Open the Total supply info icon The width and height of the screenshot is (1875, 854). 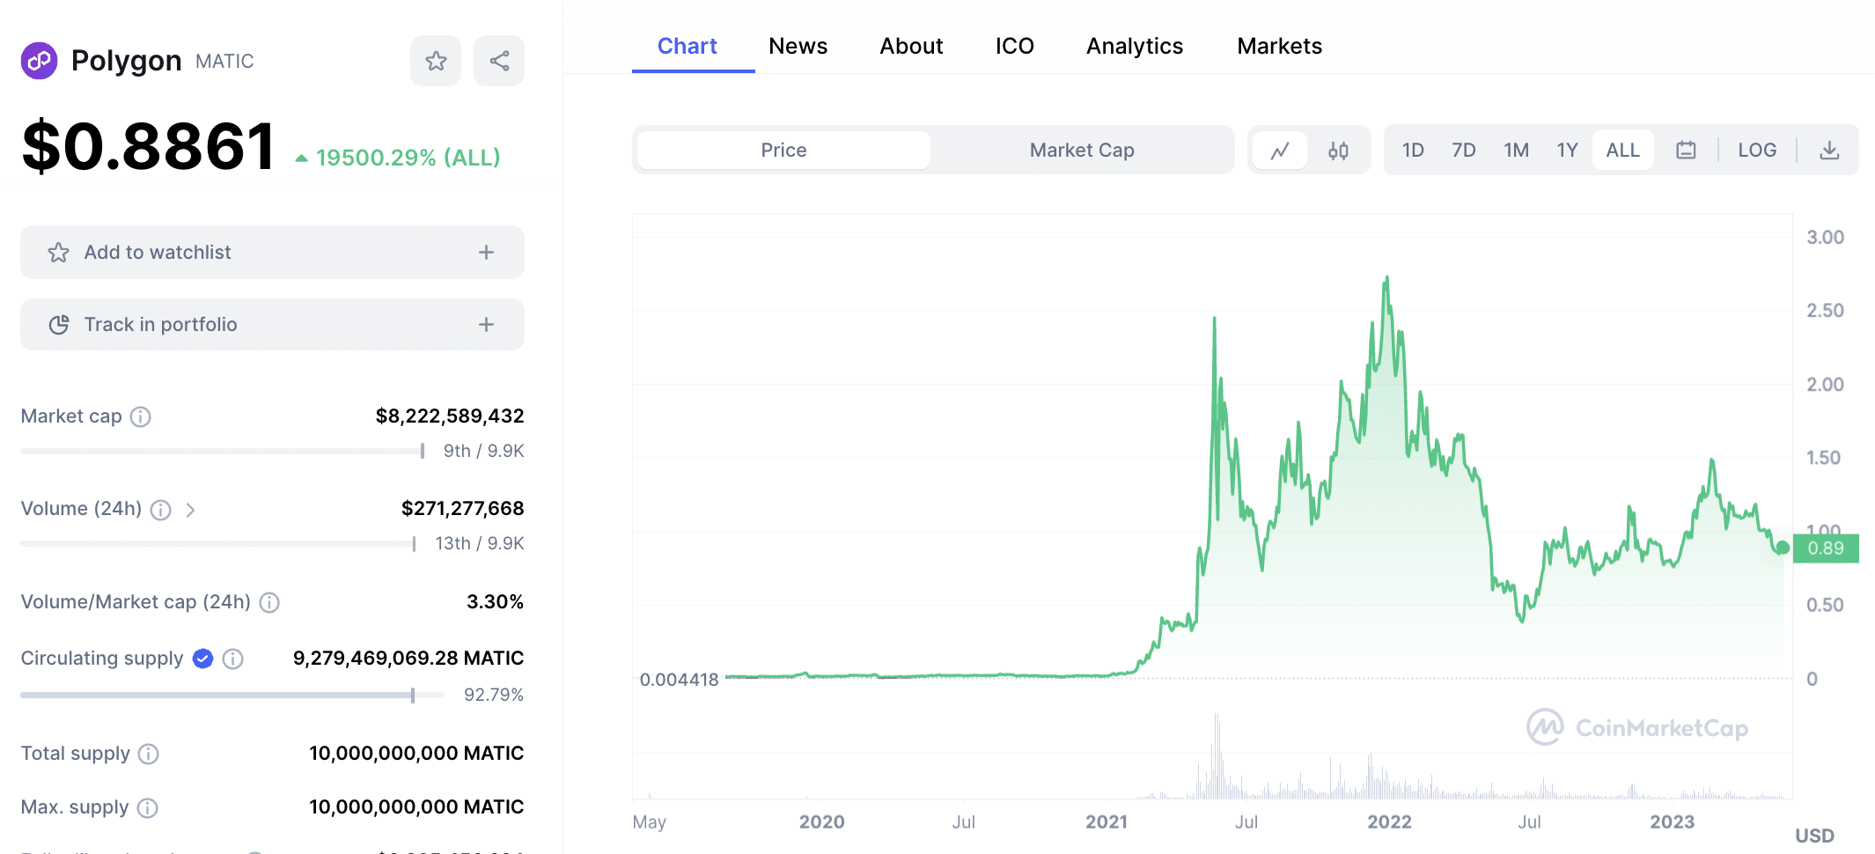point(149,754)
